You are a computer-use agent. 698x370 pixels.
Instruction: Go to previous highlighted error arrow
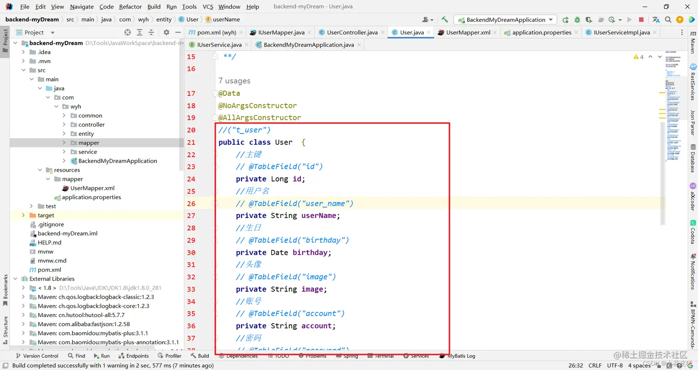650,57
